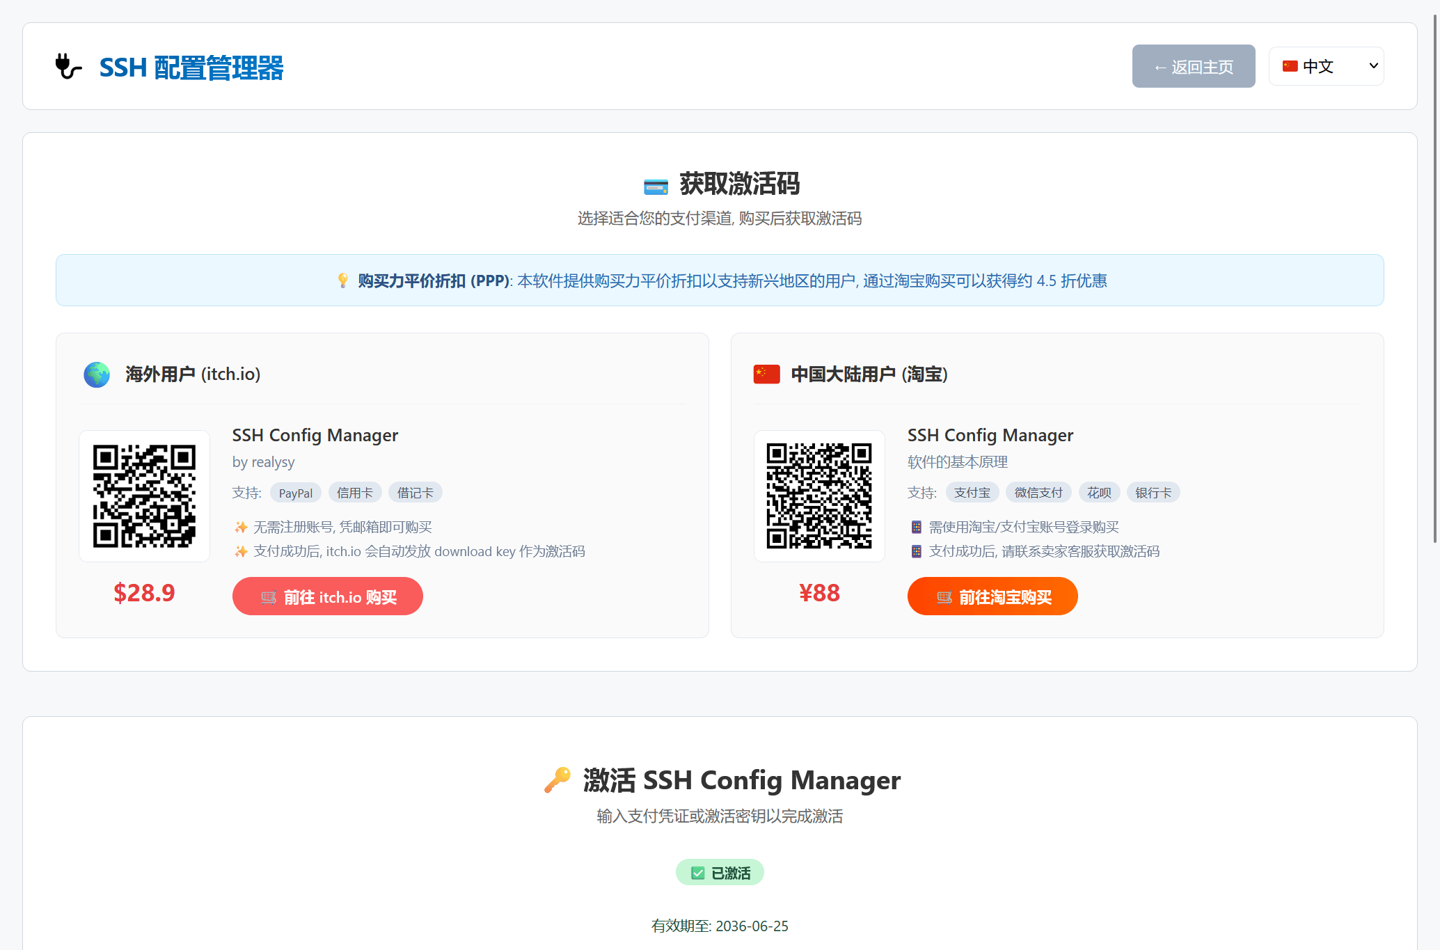The width and height of the screenshot is (1440, 950).
Task: Click sparkle icon beside itch.io download key line
Action: [x=241, y=552]
